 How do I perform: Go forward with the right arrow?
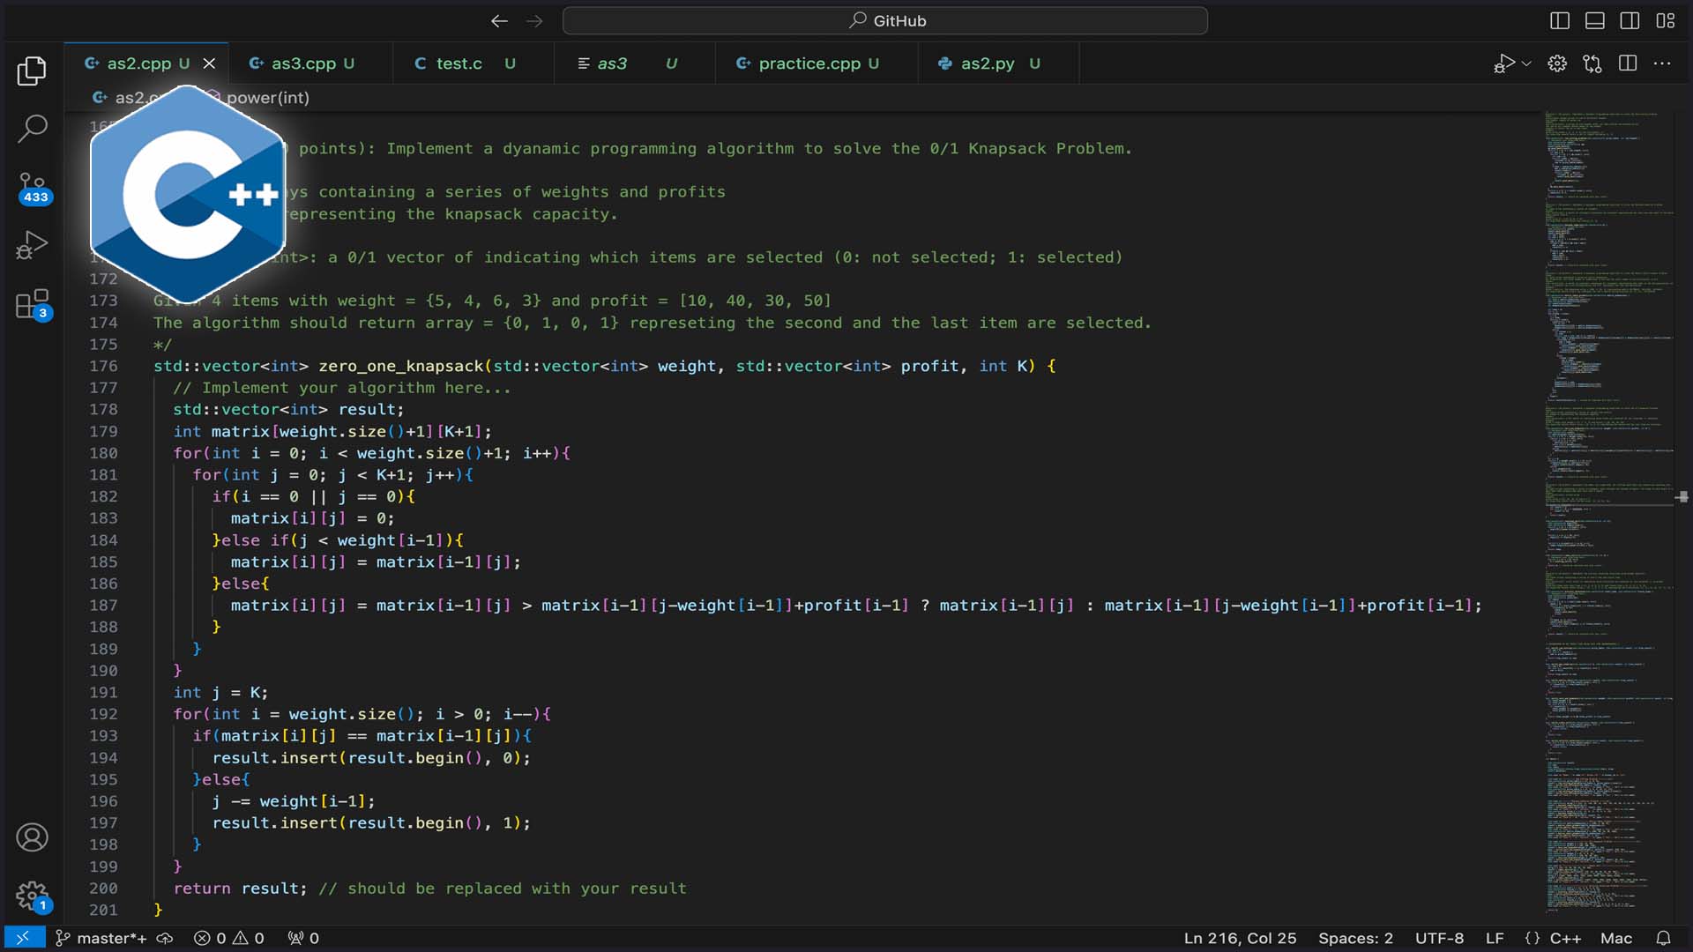[534, 21]
